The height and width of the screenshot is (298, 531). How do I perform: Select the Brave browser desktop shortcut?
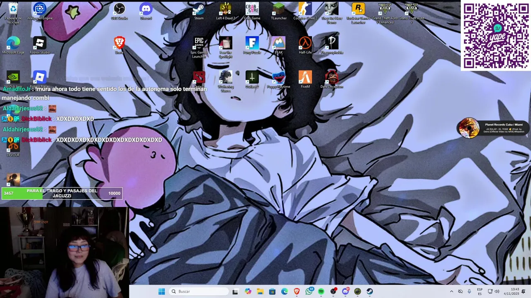click(119, 46)
